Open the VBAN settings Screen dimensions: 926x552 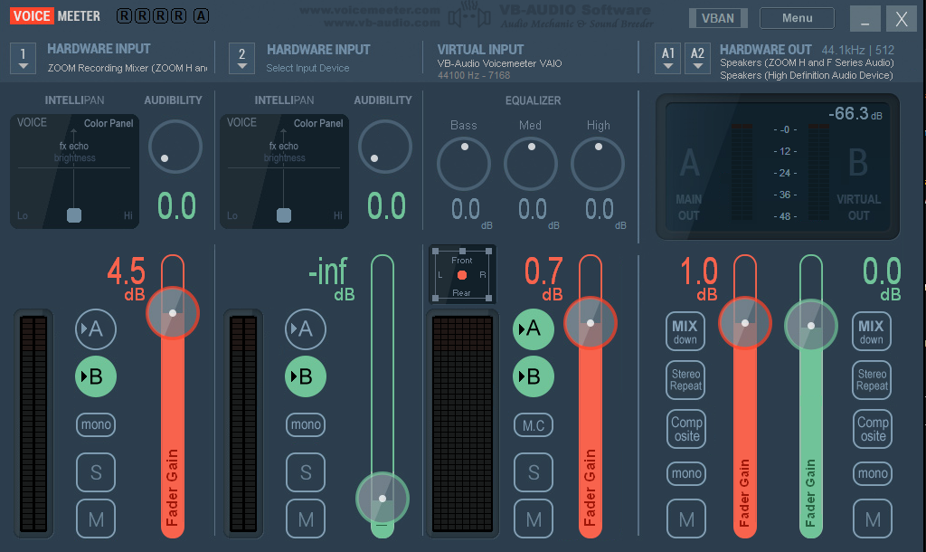pos(718,18)
